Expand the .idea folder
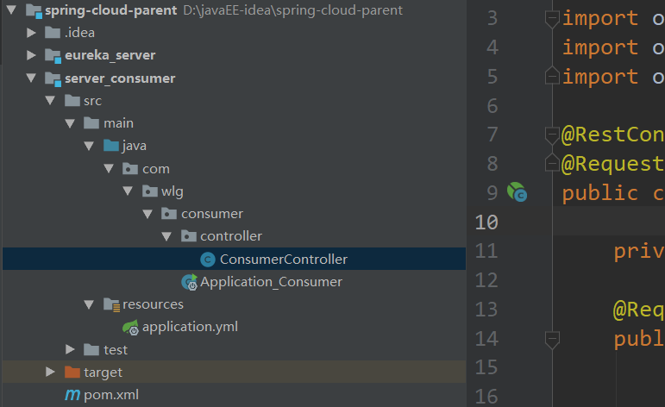Image resolution: width=665 pixels, height=407 pixels. coord(31,33)
